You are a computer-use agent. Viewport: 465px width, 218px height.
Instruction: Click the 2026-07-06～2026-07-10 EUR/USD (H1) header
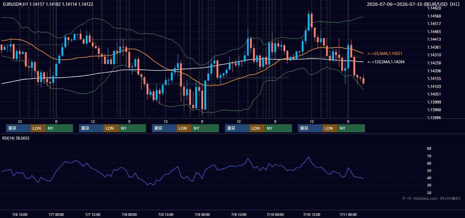pyautogui.click(x=414, y=4)
